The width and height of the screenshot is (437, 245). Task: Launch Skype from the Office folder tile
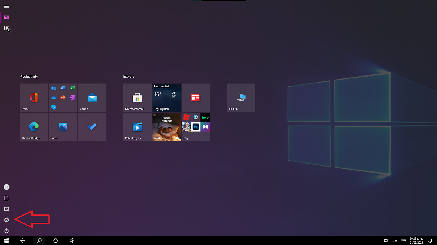(x=54, y=107)
